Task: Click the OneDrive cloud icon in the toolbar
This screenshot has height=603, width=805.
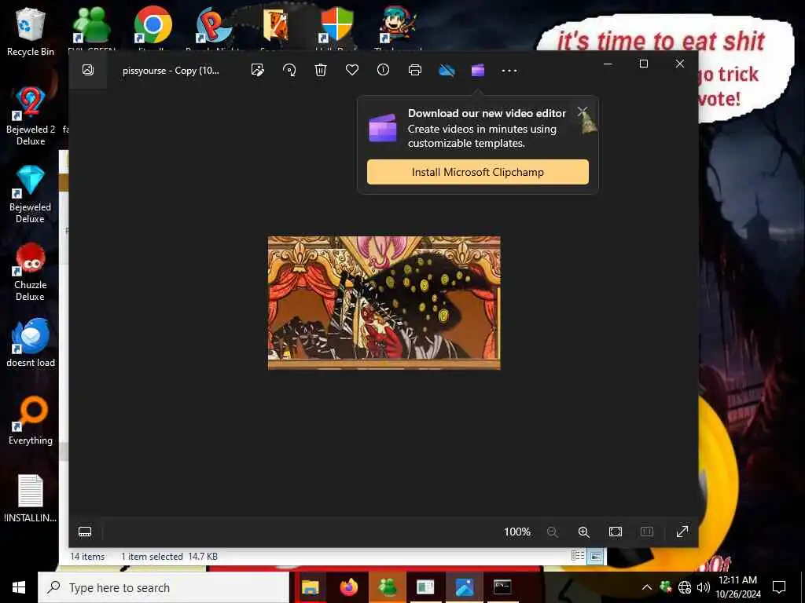Action: (447, 70)
